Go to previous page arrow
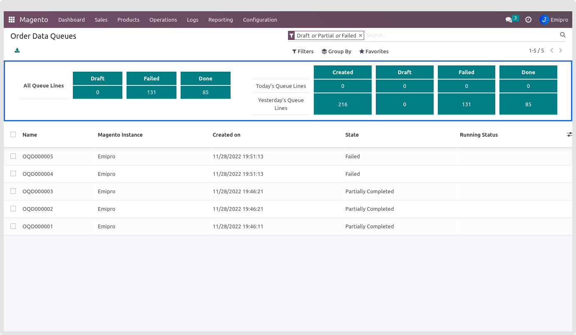 (x=552, y=51)
